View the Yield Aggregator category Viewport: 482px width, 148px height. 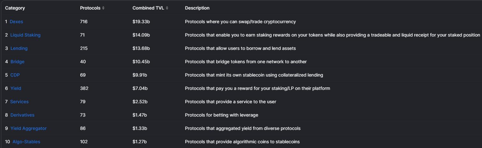tap(28, 128)
